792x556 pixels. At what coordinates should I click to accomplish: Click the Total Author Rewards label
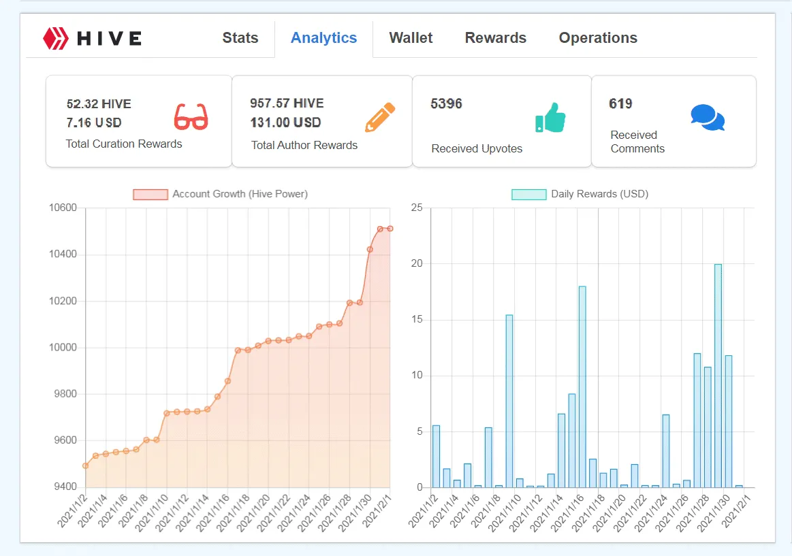(304, 146)
